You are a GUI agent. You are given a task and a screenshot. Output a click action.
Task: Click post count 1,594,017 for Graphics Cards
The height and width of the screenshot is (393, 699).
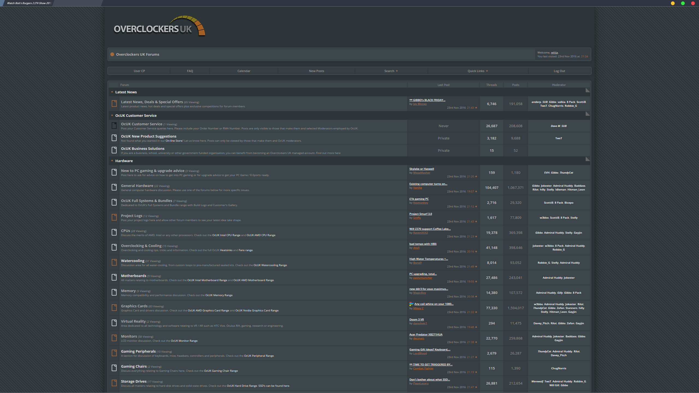tap(516, 308)
